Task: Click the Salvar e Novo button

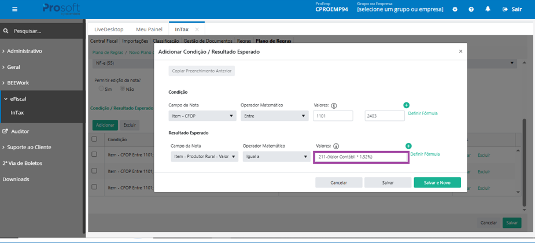Action: 437,183
